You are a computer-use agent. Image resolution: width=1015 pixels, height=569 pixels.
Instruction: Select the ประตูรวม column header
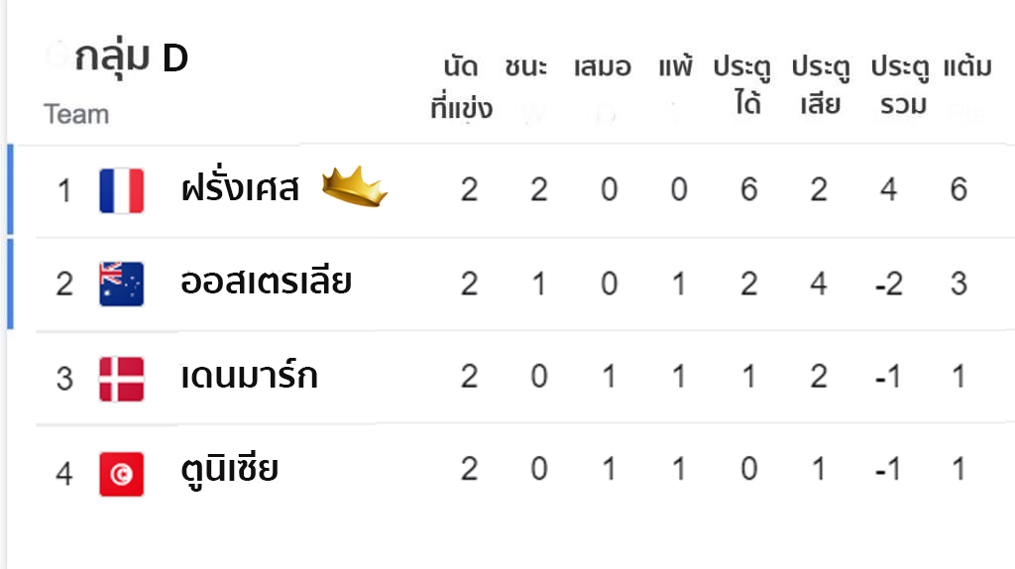point(900,86)
